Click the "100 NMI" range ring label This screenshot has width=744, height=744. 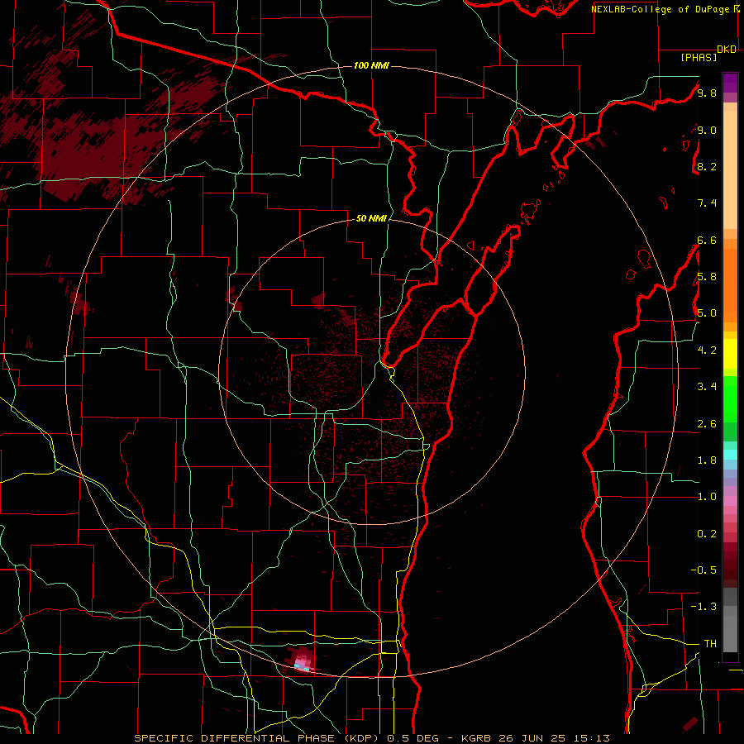371,65
